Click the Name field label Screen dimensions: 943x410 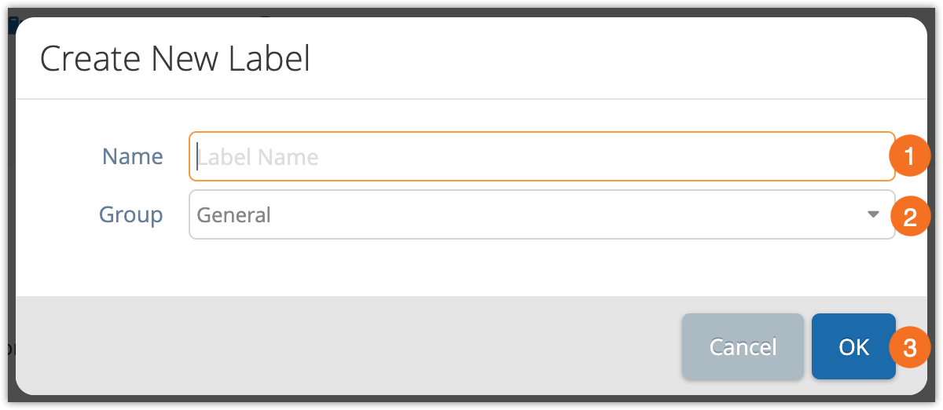133,156
